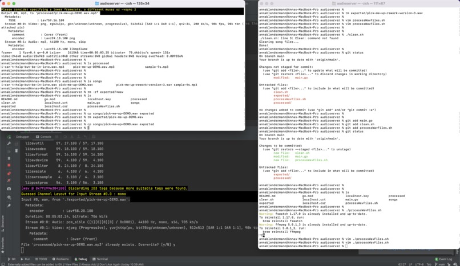Click cursor position 62:27 in status bar

[x=402, y=264]
